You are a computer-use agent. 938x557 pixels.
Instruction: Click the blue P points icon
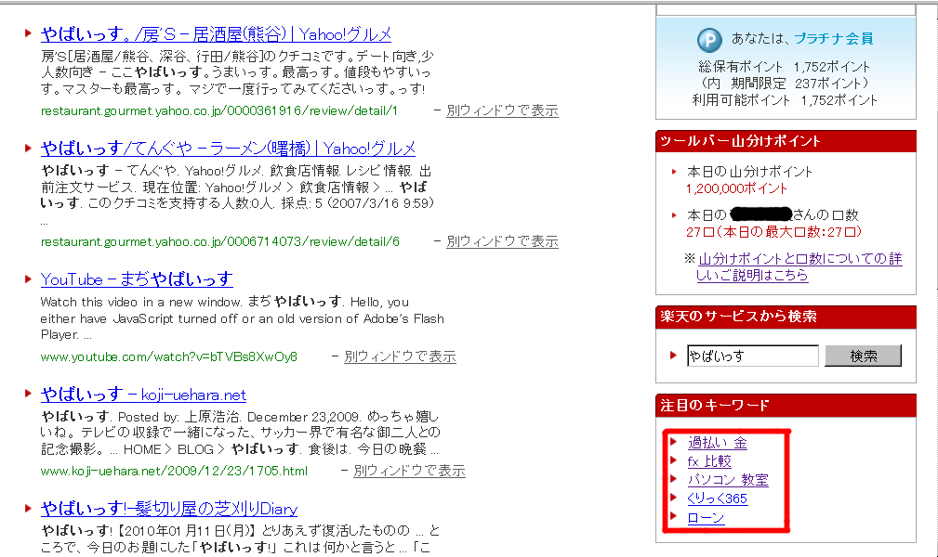709,40
